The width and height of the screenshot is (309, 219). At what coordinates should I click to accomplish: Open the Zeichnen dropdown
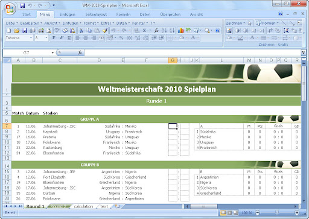point(235,23)
